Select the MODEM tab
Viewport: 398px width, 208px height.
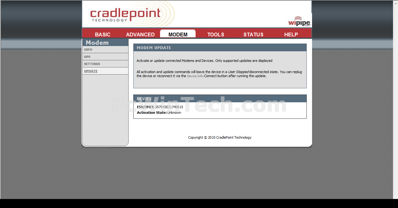[178, 34]
